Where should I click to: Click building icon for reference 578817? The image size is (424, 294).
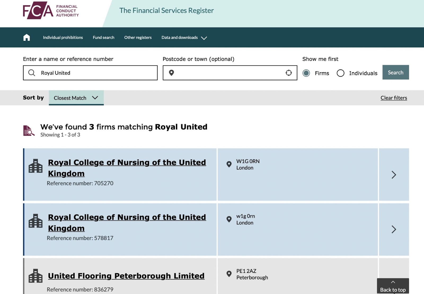[x=36, y=221]
